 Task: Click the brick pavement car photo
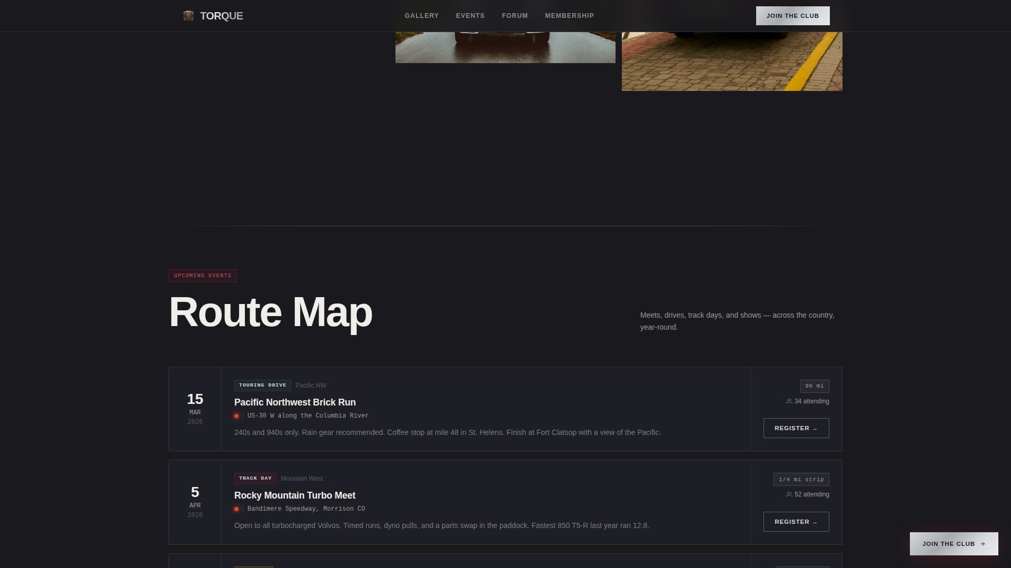pos(732,61)
